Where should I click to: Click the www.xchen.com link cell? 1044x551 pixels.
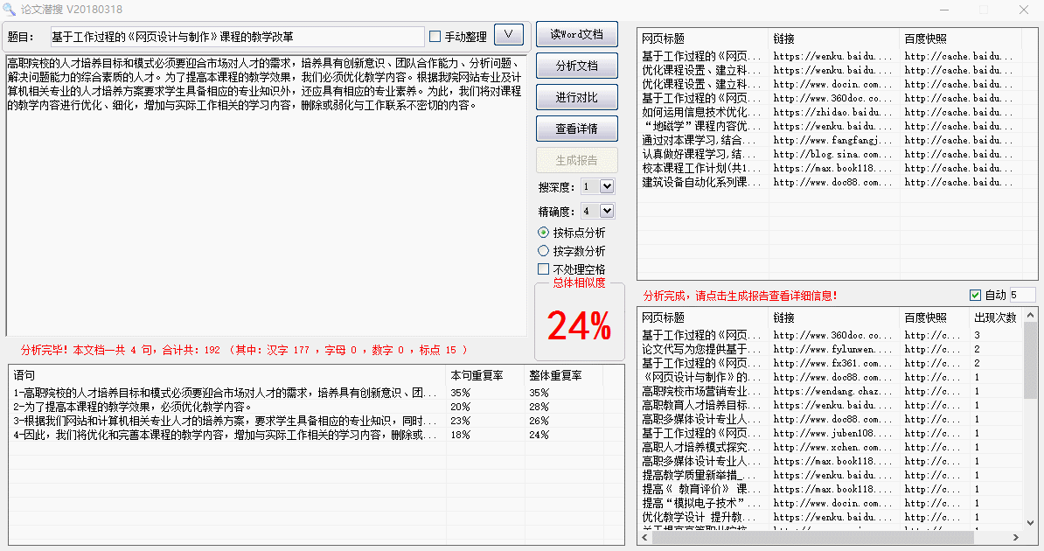(x=833, y=446)
